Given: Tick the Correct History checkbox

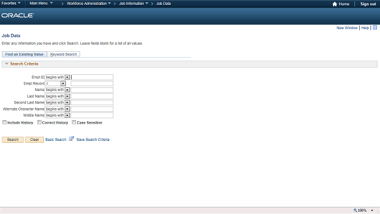Looking at the screenshot, I should point(39,122).
